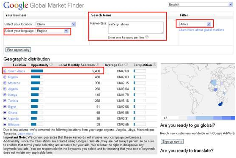236x158 pixels.
Task: Click the help icon next to Opportunity
Action: [51, 65]
